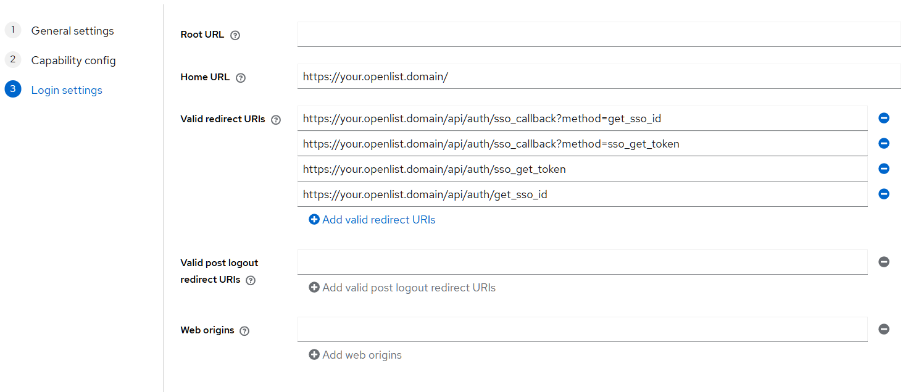Click the Home URL help icon

(x=241, y=78)
